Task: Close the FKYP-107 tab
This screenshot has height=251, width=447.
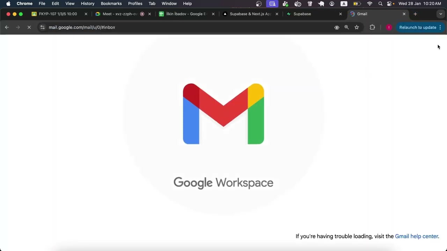Action: [x=86, y=14]
